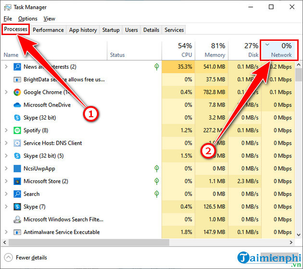Select the Skype (32 bit) icon
303x269 pixels.
coord(17,118)
